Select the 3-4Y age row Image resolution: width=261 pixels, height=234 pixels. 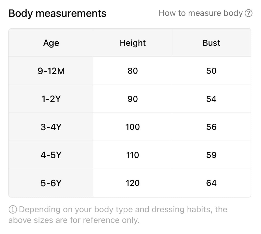coord(51,127)
